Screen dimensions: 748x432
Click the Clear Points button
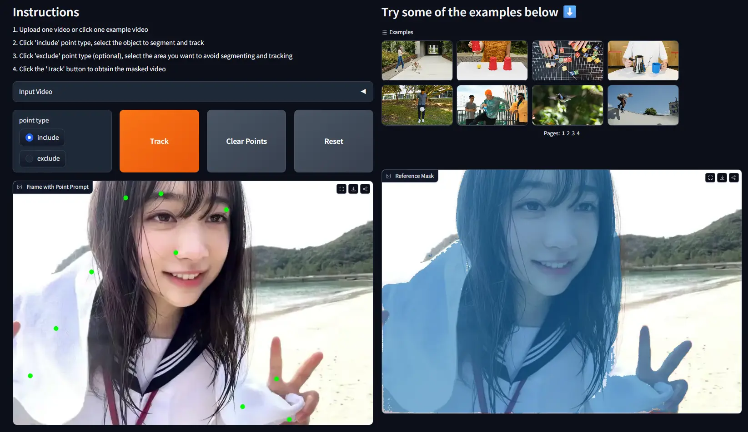246,141
